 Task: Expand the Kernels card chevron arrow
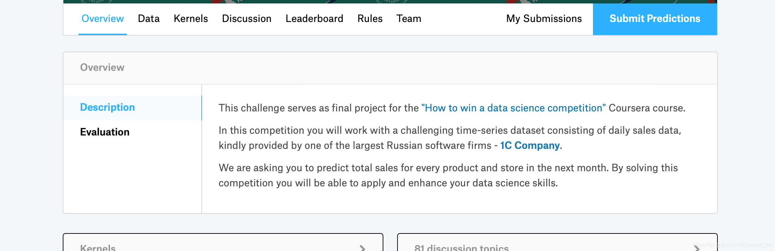click(362, 248)
